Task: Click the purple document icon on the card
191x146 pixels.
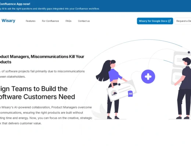Action: pyautogui.click(x=130, y=94)
